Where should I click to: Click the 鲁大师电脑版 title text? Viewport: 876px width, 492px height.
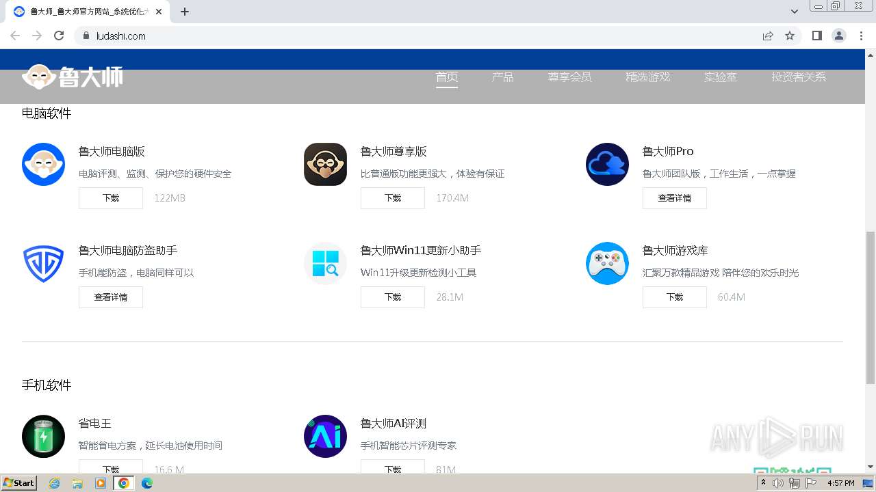point(112,152)
